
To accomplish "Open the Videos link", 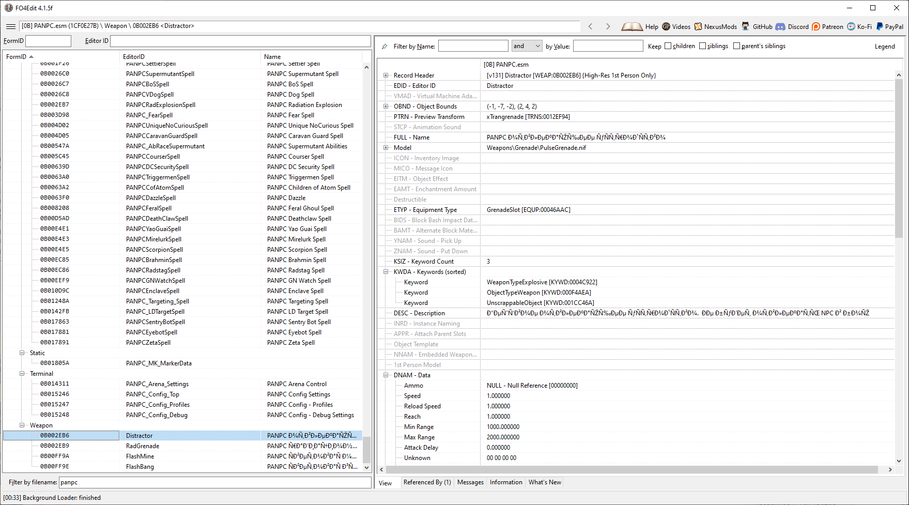I will click(x=676, y=26).
